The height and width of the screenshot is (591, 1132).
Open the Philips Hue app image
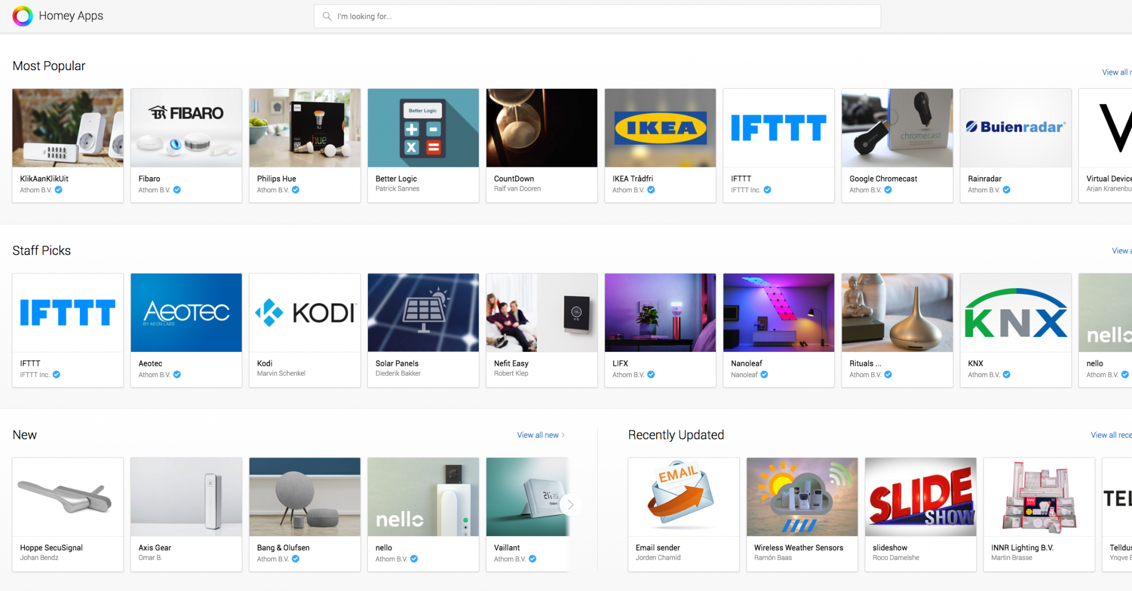(x=305, y=128)
